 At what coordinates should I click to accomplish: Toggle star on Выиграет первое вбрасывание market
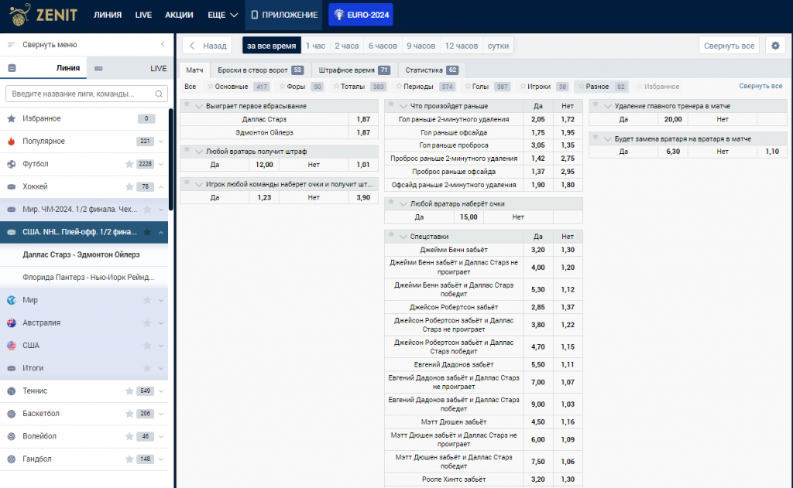[187, 105]
